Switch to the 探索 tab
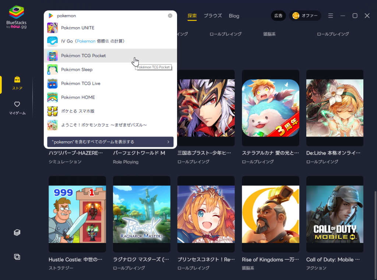Viewport: 377px width, 280px height. click(192, 16)
